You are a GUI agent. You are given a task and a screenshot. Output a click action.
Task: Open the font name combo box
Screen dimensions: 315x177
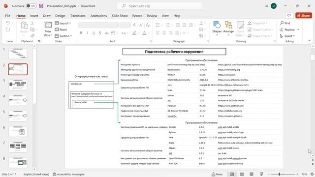pos(98,25)
